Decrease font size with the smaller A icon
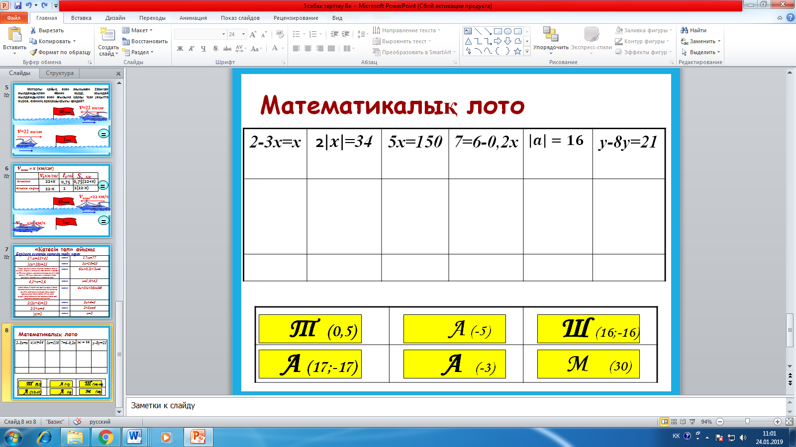Viewport: 796px width, 447px height. (x=264, y=34)
